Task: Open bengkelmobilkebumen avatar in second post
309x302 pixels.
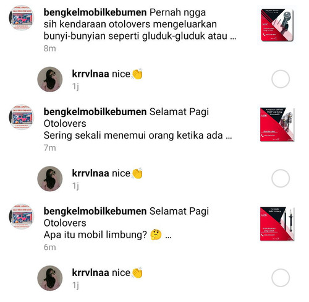Action: [x=22, y=117]
